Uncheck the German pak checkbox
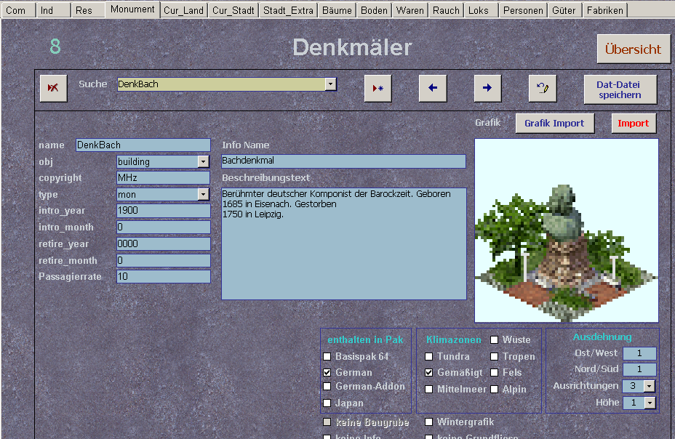 (x=327, y=372)
